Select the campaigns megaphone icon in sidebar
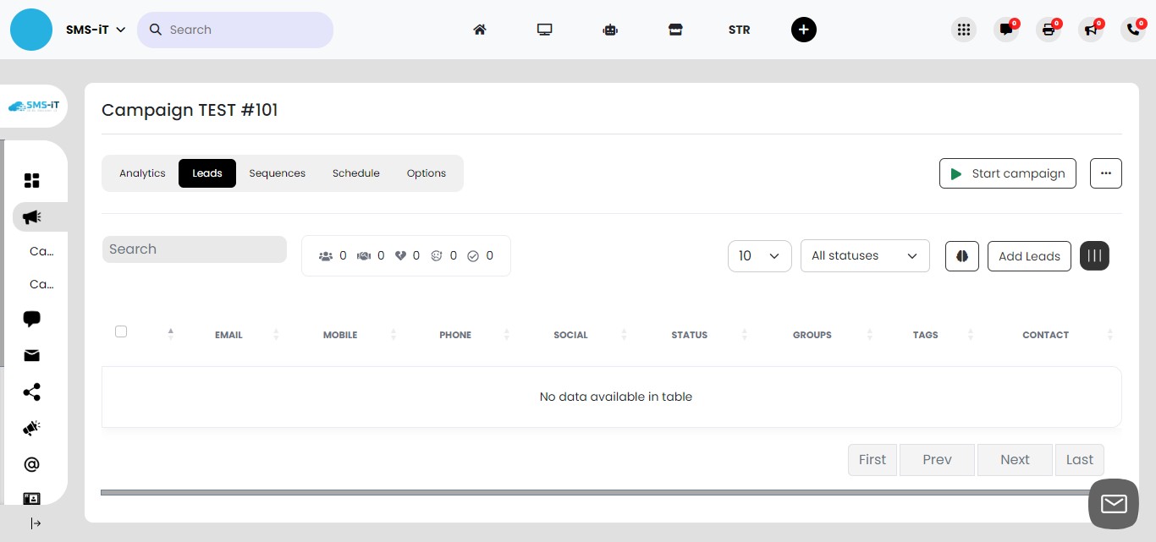The height and width of the screenshot is (542, 1156). [31, 216]
